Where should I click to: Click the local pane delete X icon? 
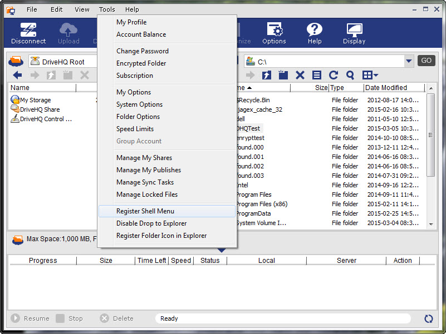coord(300,76)
